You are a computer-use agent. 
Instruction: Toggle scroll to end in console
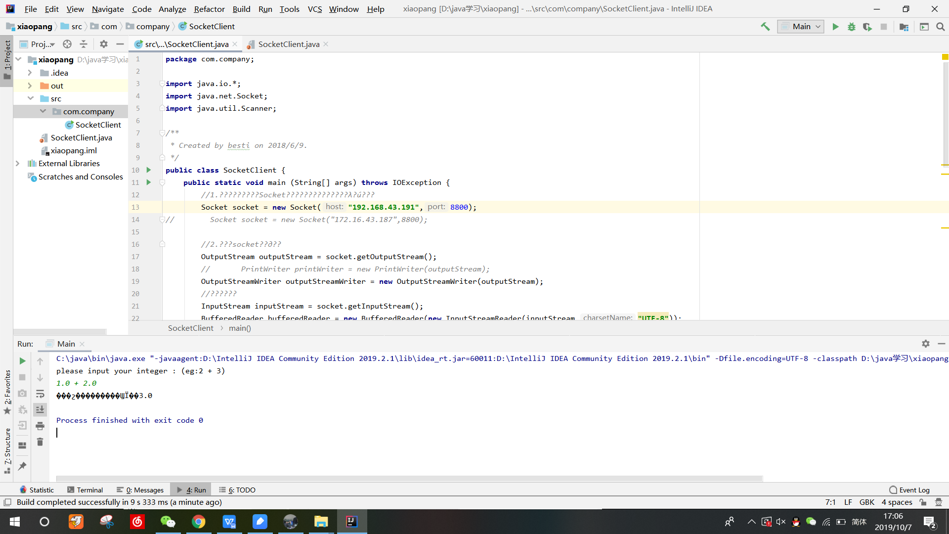(x=40, y=409)
